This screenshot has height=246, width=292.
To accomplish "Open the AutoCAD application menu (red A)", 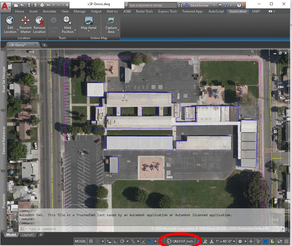I will click(5, 7).
